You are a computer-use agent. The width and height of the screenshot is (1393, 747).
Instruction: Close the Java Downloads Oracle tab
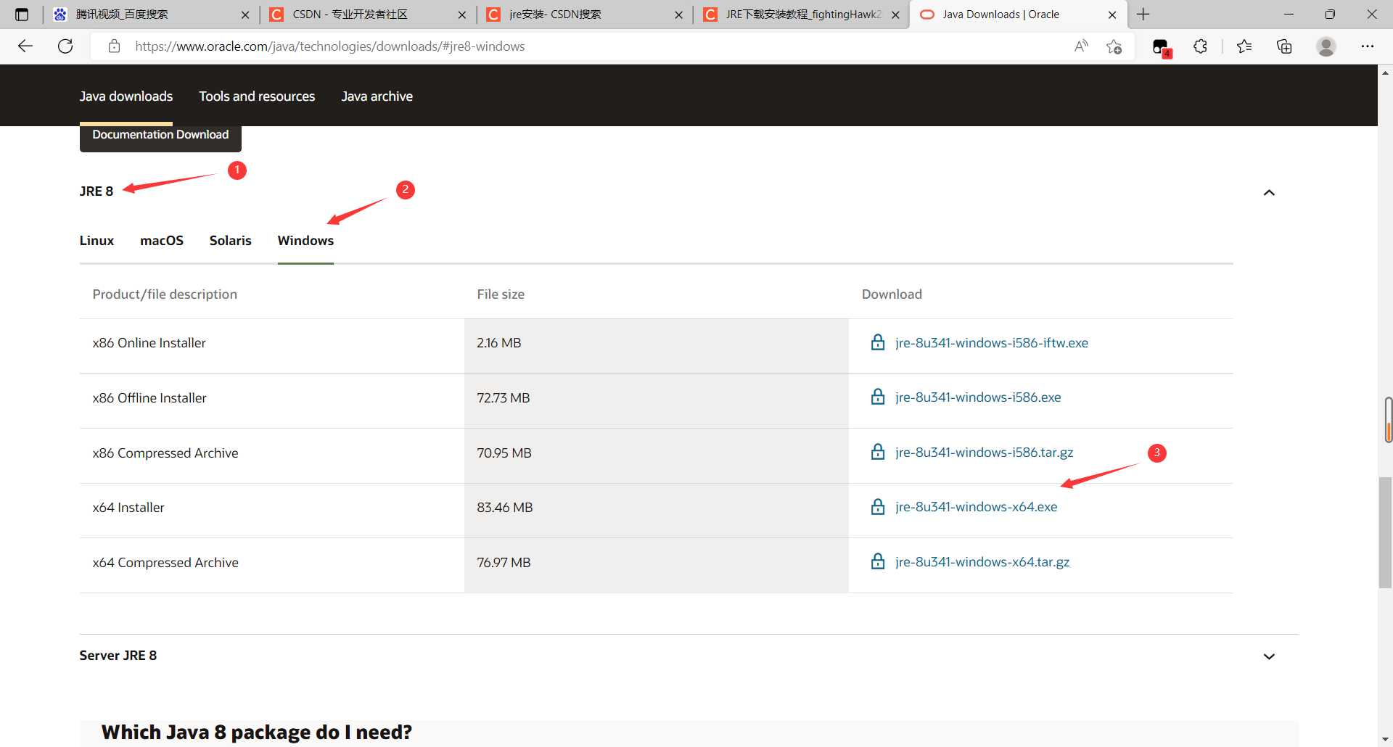1112,15
